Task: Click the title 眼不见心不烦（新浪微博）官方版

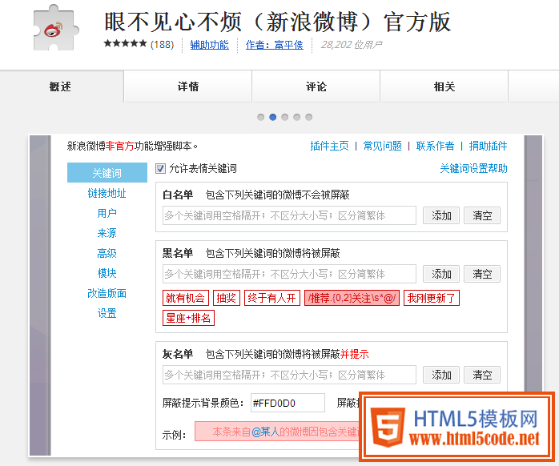Action: click(278, 22)
